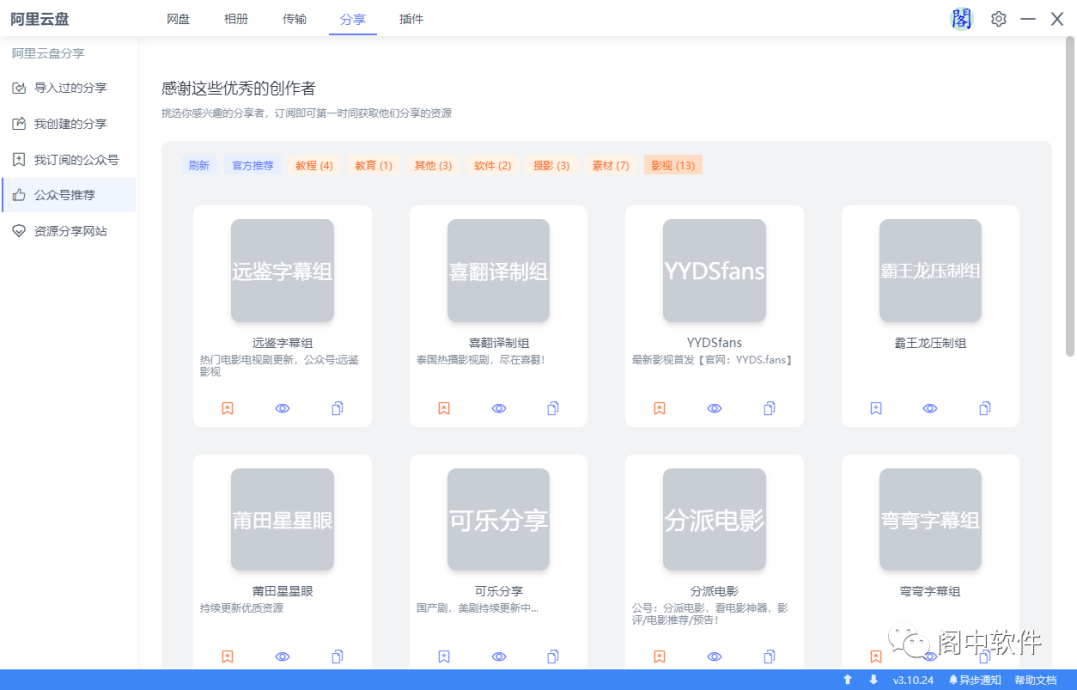Click 霸王龙压制组 thumbnail image
Screen dimensions: 1077x690
pyautogui.click(x=930, y=270)
